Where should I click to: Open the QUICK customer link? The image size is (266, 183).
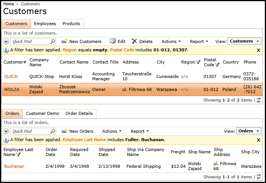coord(11,76)
